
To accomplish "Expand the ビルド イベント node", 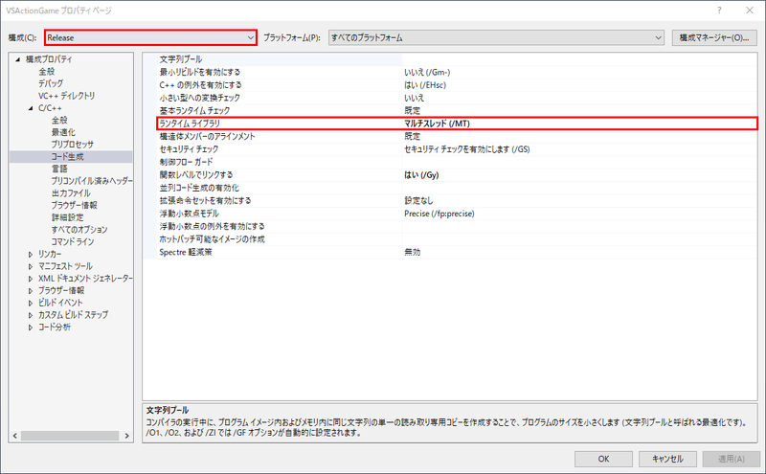I will click(x=31, y=304).
